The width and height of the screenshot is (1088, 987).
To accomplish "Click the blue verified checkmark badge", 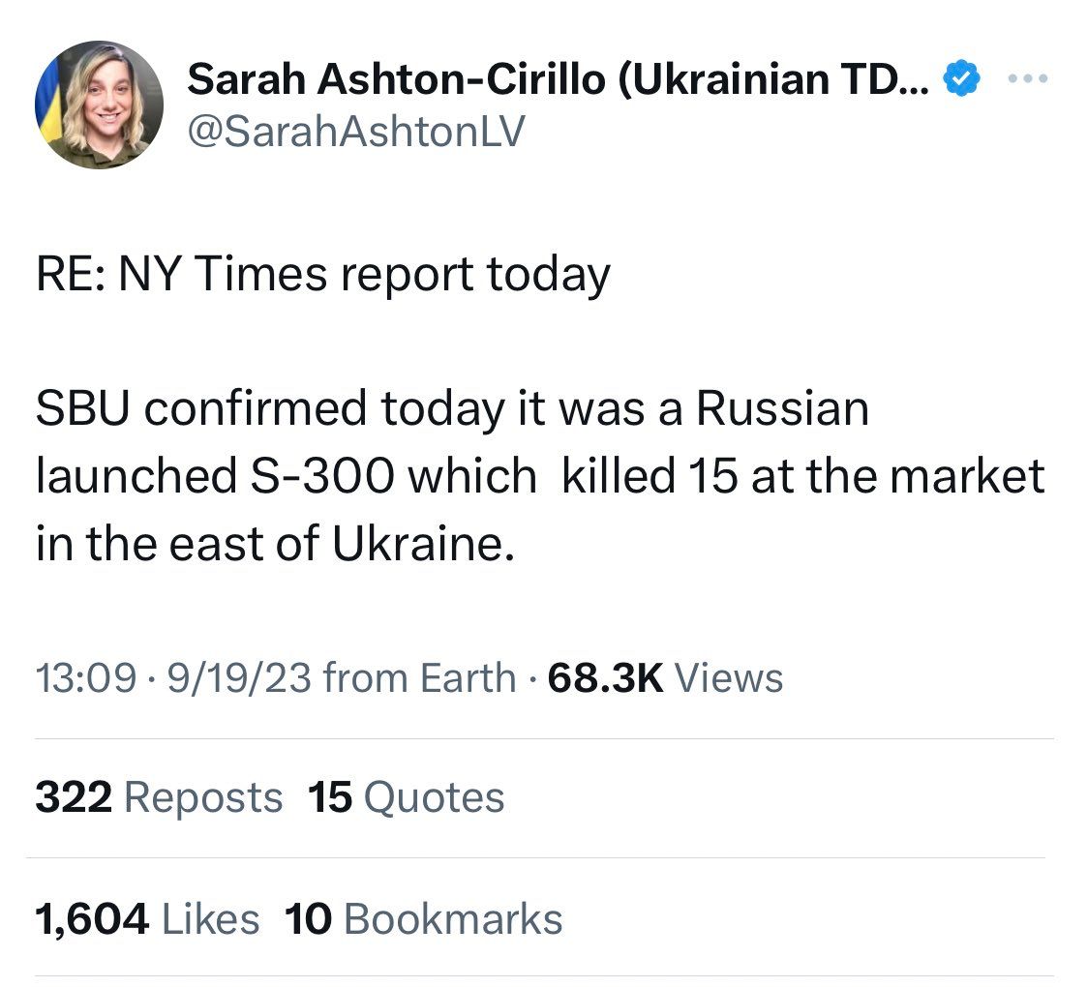I will (959, 77).
